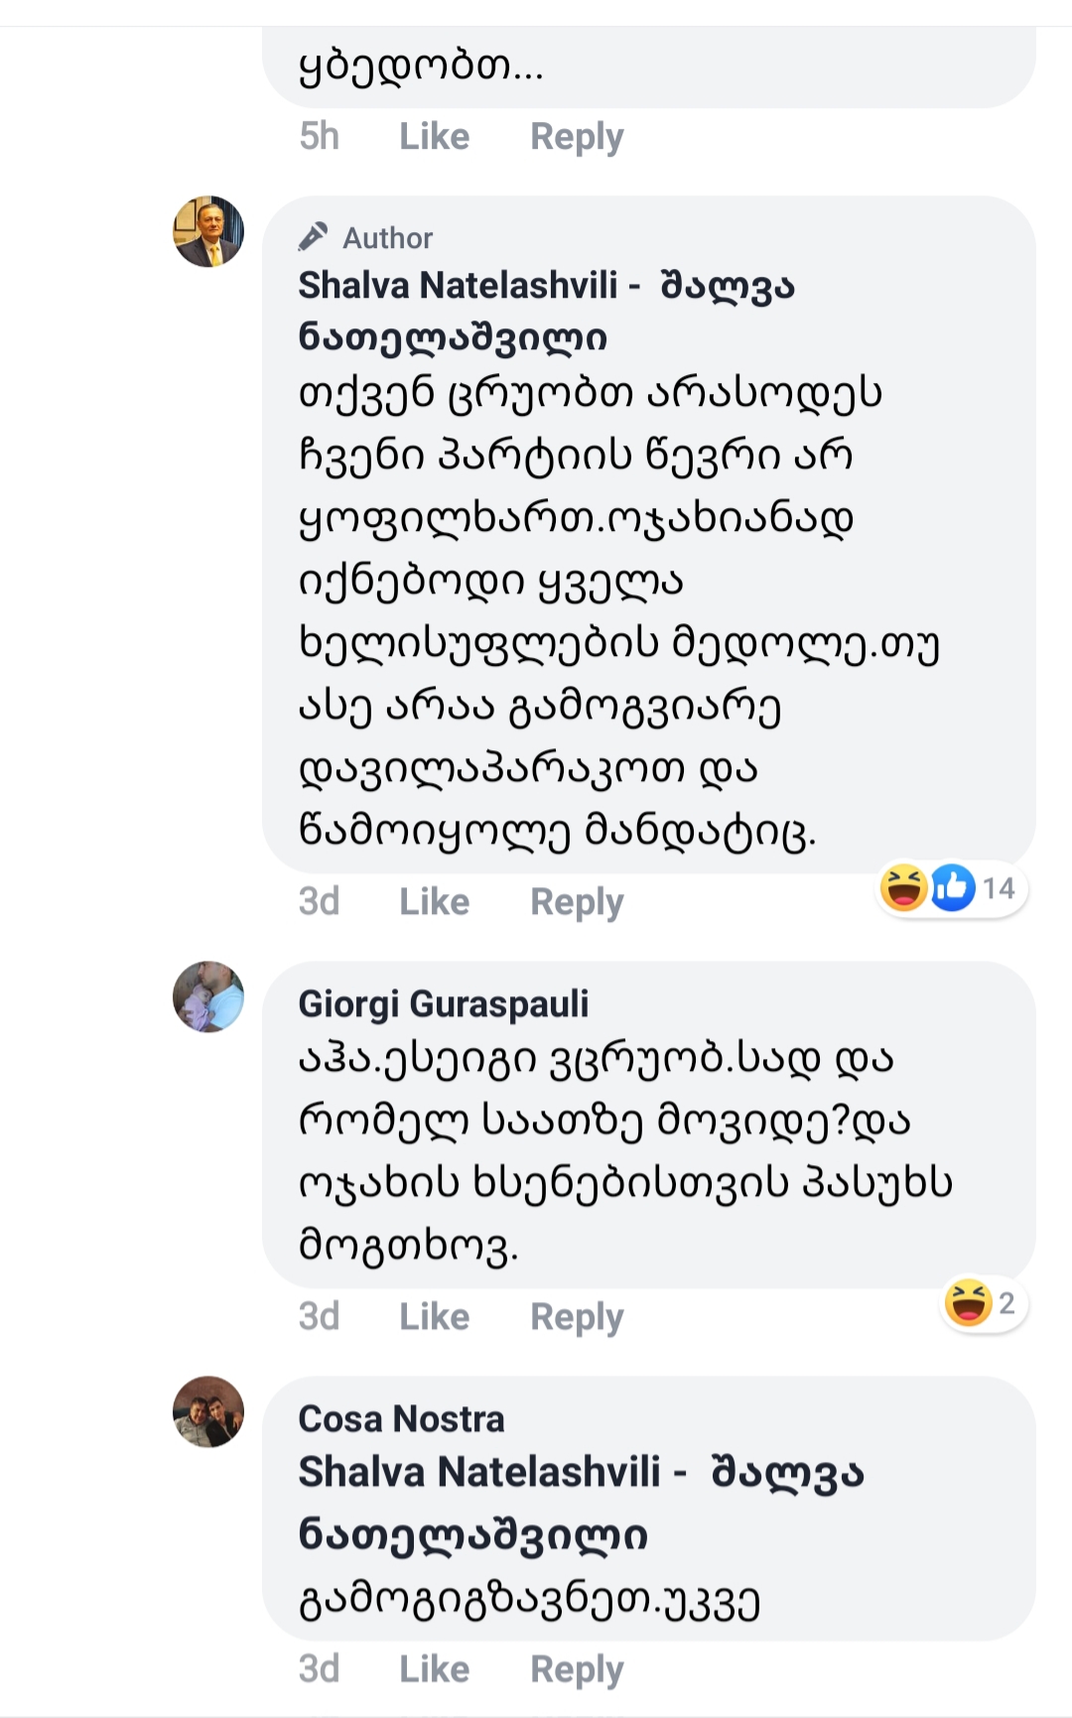Open Shalva Natelashvili's profile picture
The image size is (1072, 1718).
(208, 231)
